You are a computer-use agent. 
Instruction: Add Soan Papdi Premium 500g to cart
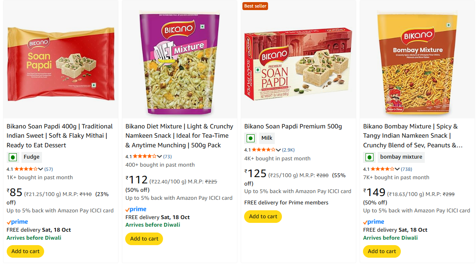point(263,217)
